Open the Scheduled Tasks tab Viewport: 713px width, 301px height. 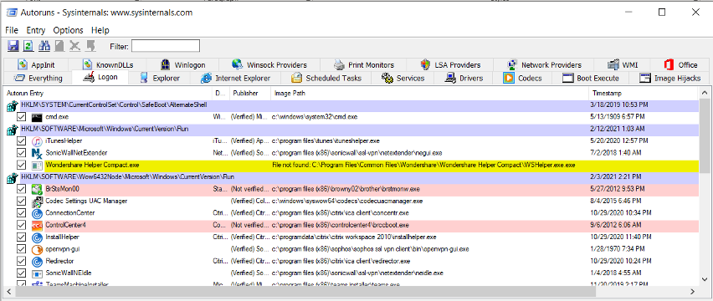[x=326, y=78]
